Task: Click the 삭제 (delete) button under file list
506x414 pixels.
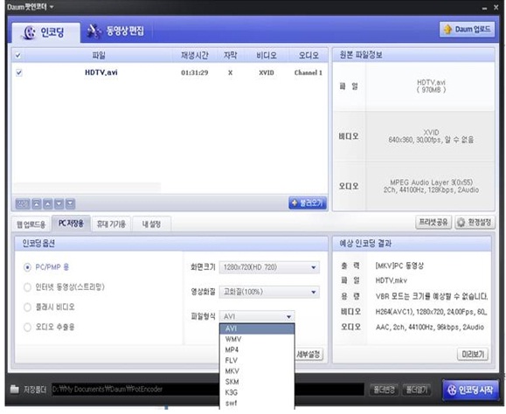Action: pos(23,204)
